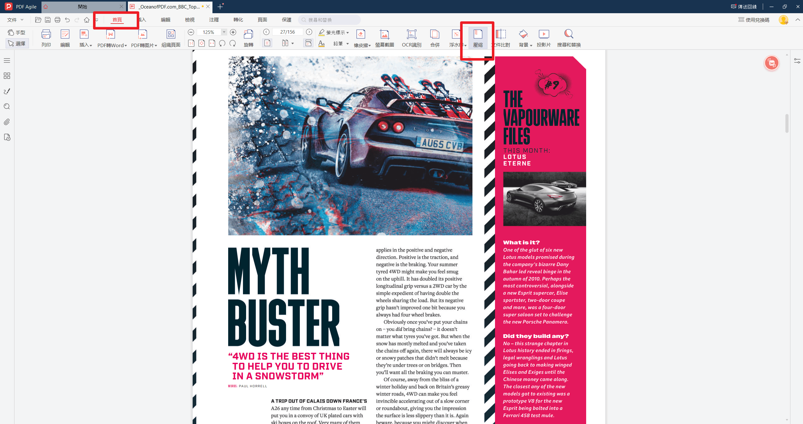Click the Save disk icon
Image resolution: width=803 pixels, height=424 pixels.
tap(48, 20)
